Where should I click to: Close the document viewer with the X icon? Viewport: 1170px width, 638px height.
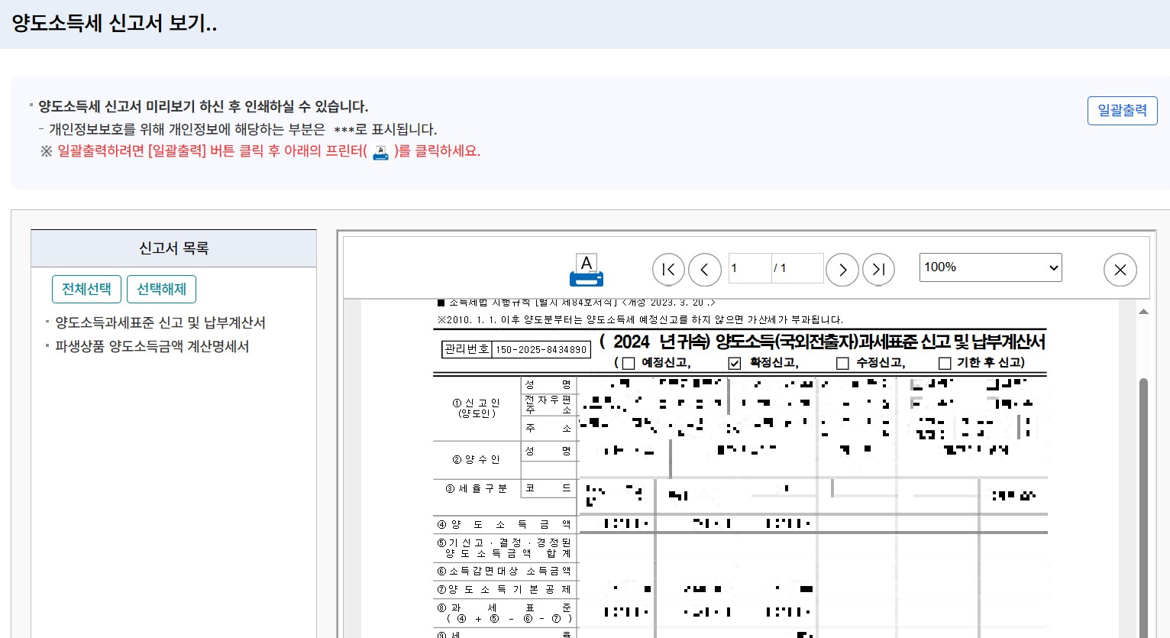pyautogui.click(x=1120, y=270)
